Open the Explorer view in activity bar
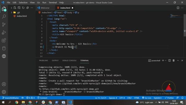 tap(4, 9)
